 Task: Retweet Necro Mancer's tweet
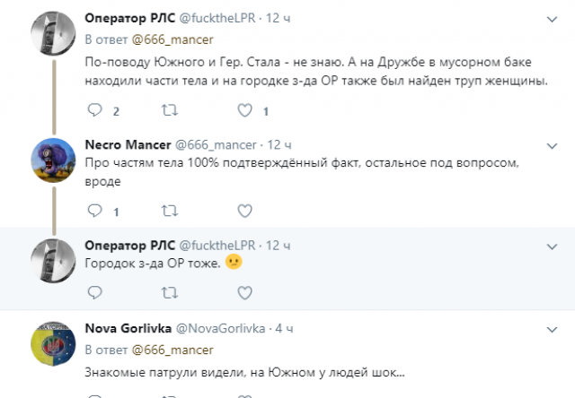click(168, 211)
